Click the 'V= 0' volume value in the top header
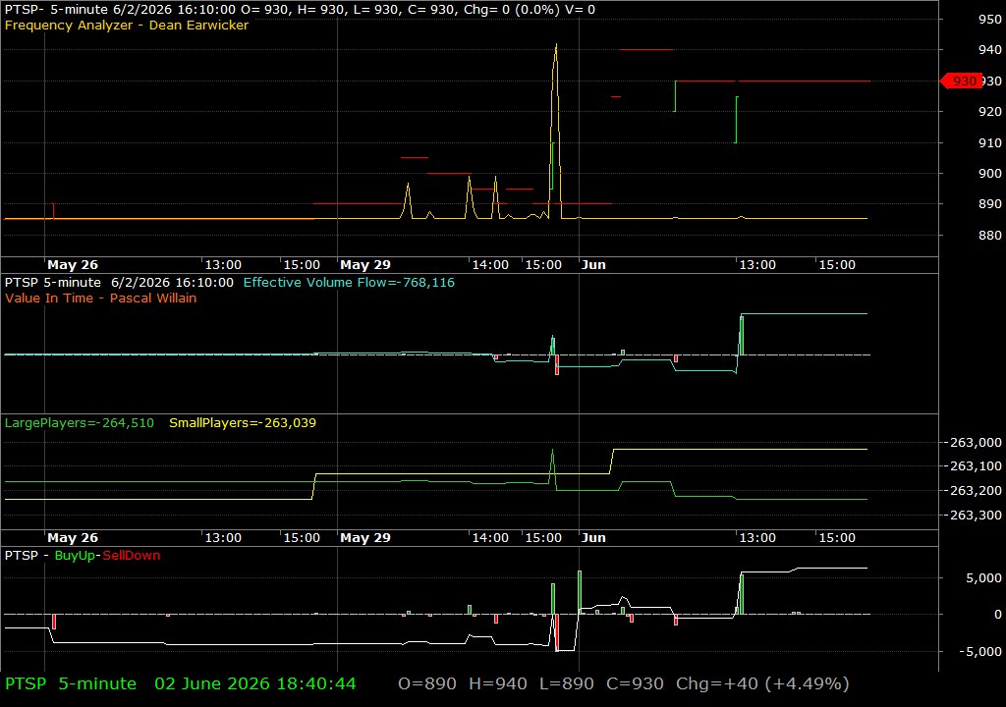The image size is (1006, 707). pyautogui.click(x=580, y=10)
